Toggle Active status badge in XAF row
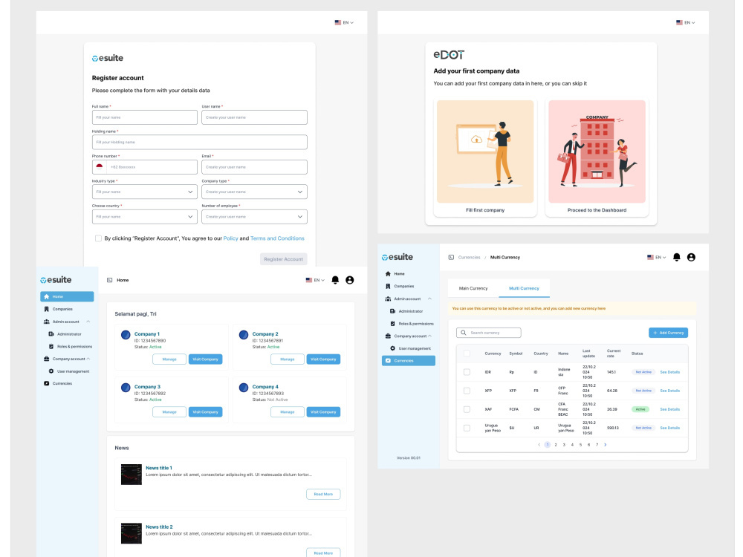The width and height of the screenshot is (743, 557). tap(640, 409)
